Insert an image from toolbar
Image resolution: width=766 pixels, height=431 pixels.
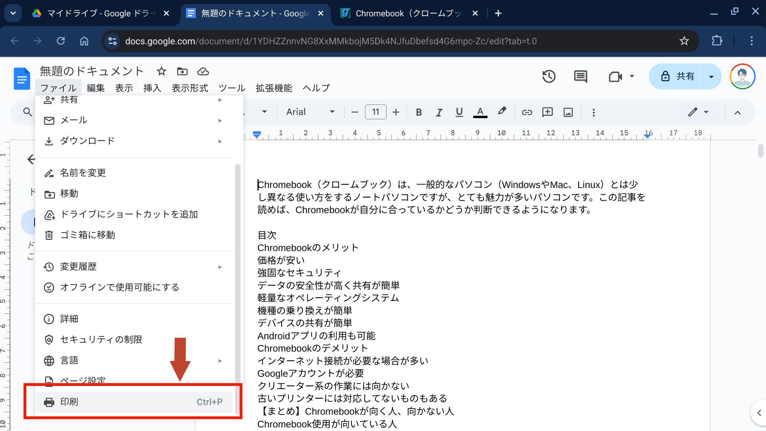tap(568, 113)
